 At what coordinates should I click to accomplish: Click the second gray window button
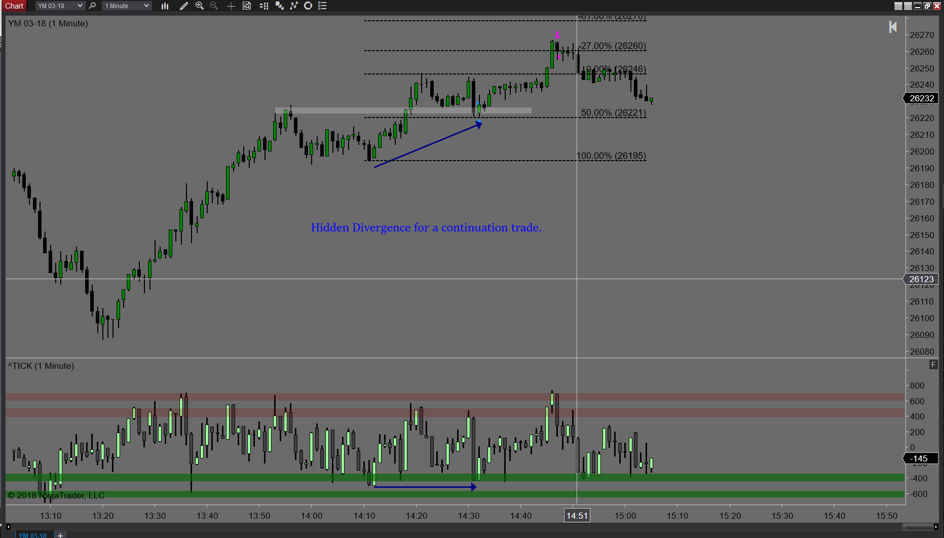(x=908, y=6)
